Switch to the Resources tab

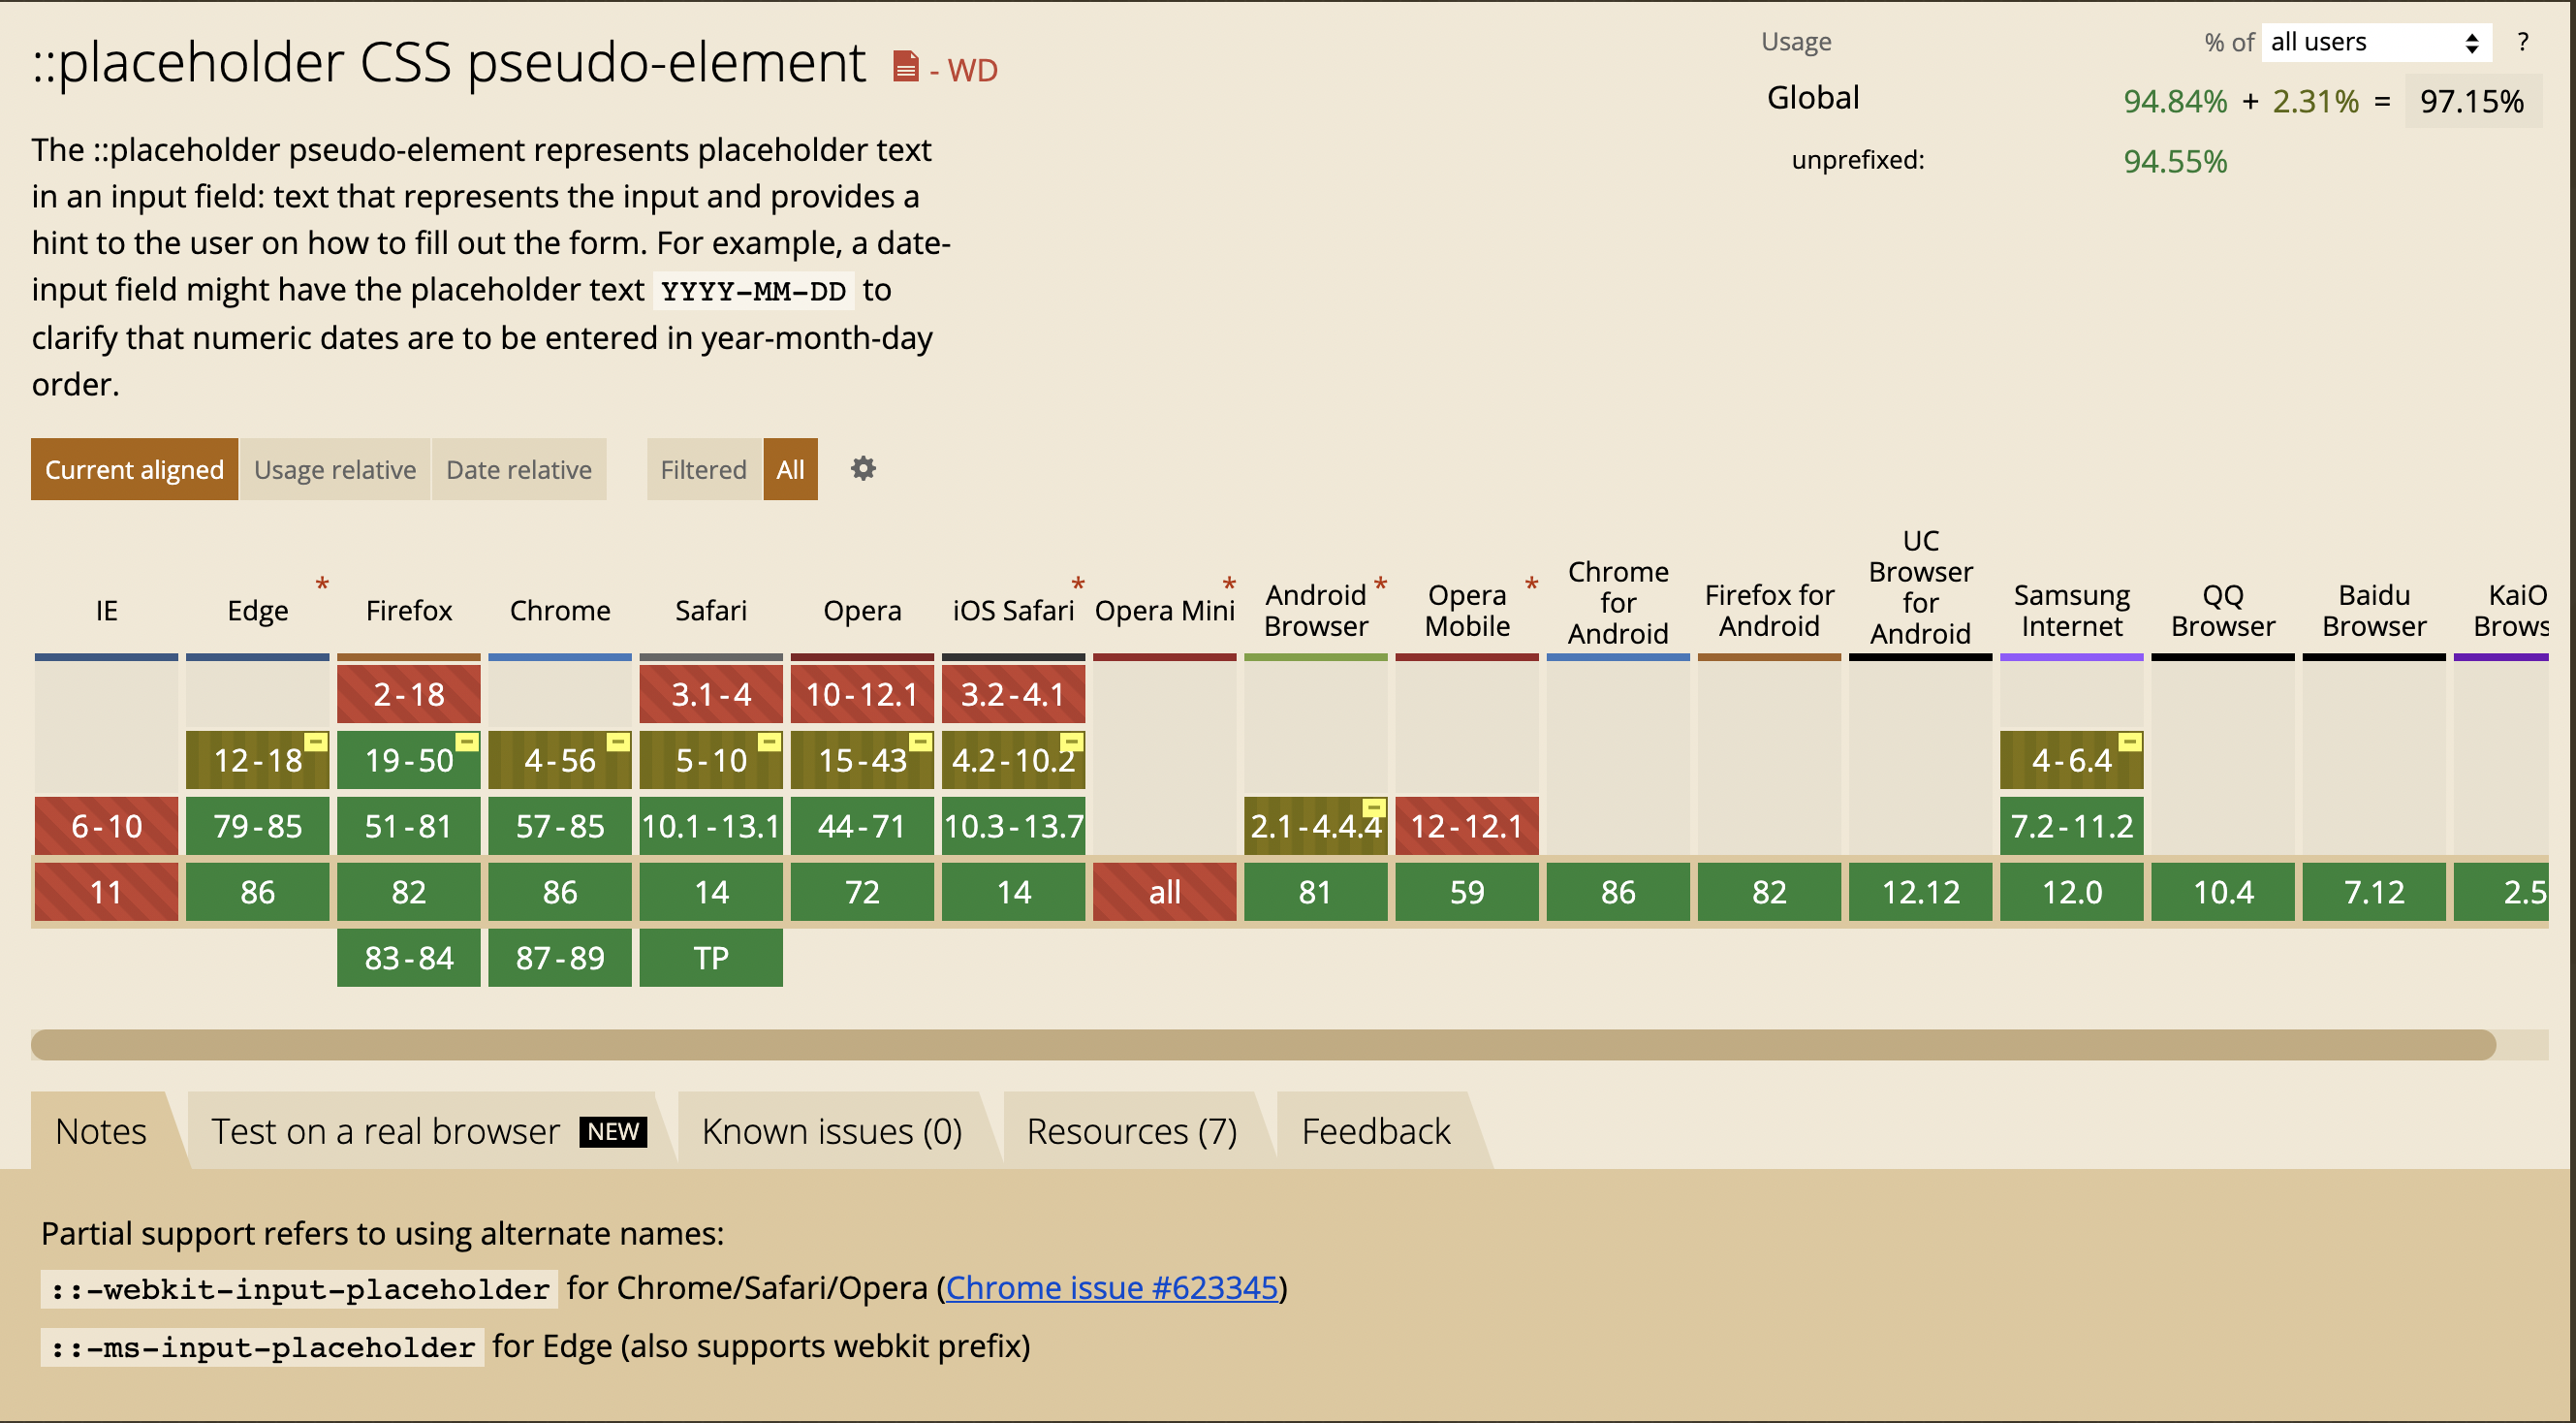tap(1131, 1131)
